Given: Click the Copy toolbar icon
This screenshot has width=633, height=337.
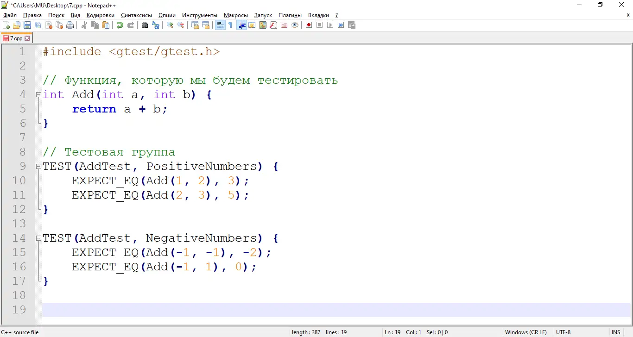Looking at the screenshot, I should point(95,25).
